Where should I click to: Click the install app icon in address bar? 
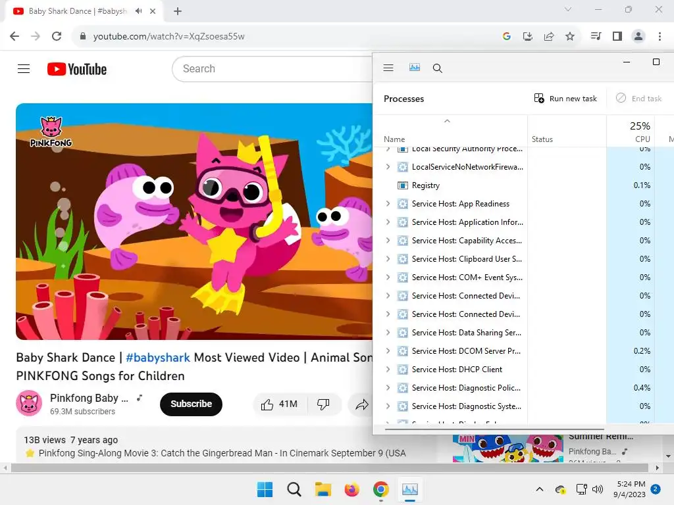pos(528,37)
